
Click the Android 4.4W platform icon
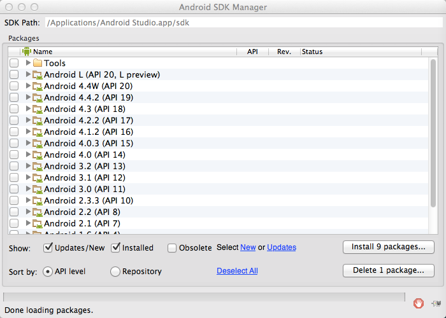tap(38, 86)
